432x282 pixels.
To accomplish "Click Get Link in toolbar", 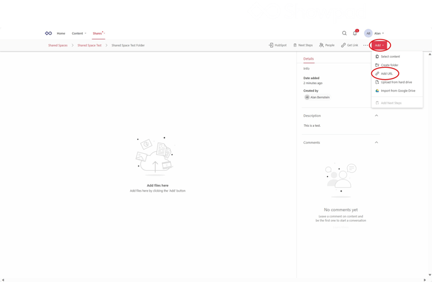I will tap(350, 45).
